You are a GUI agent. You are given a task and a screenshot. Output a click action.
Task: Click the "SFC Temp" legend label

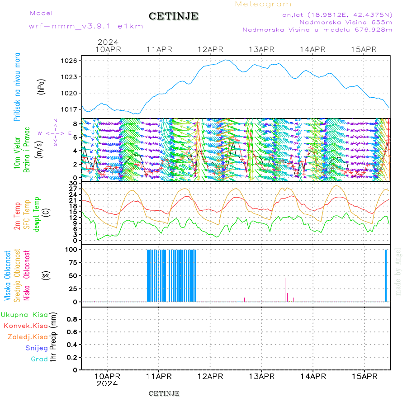click(27, 214)
